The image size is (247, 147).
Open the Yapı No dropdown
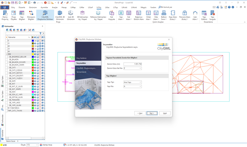140,87
